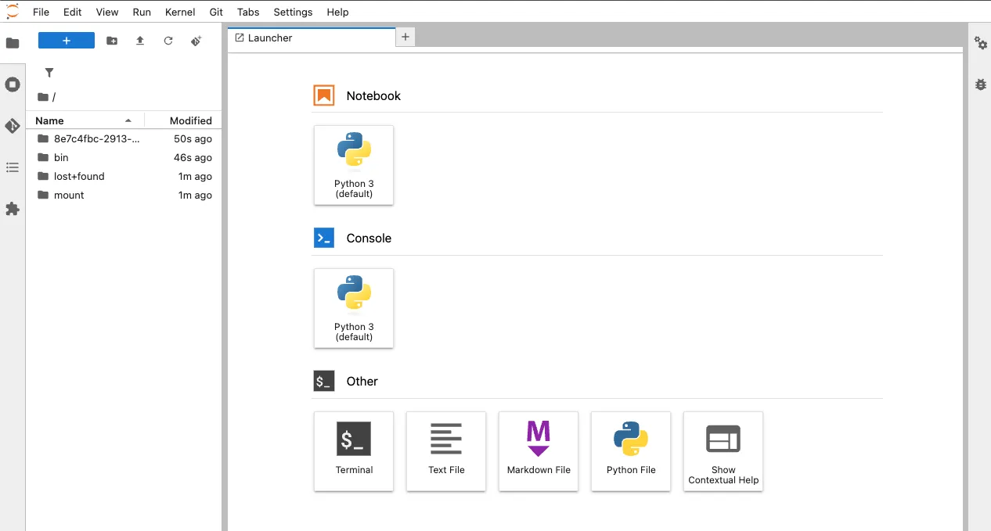Sort files by Modified column
The width and height of the screenshot is (991, 531).
click(184, 120)
